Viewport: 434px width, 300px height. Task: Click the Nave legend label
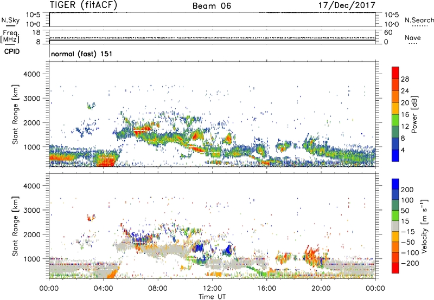pos(413,37)
